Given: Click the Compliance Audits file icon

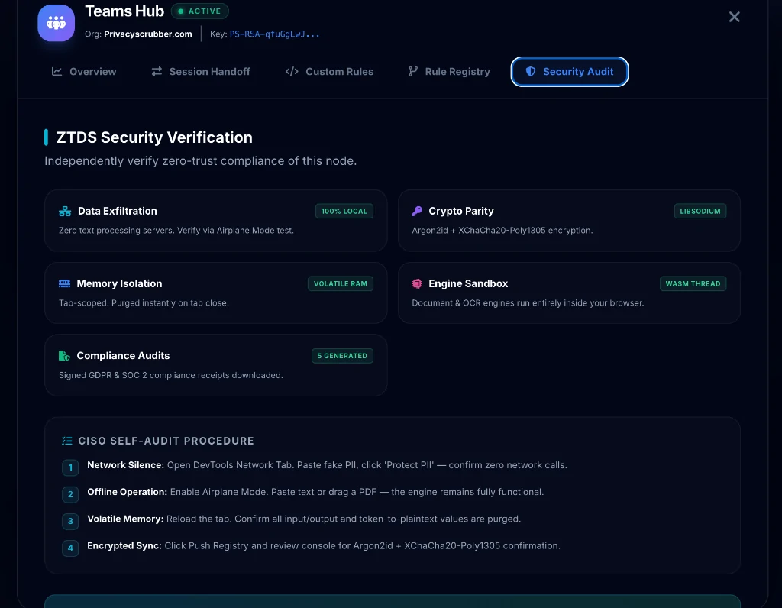Looking at the screenshot, I should (x=64, y=356).
